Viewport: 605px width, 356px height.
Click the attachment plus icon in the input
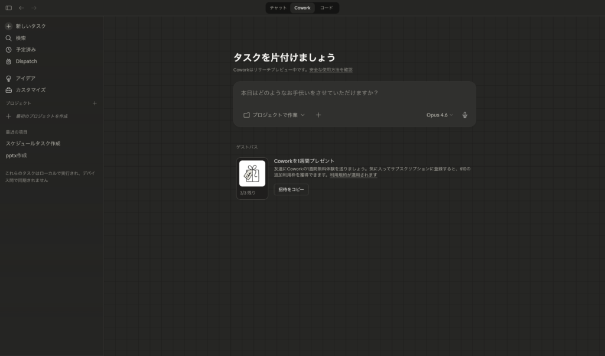point(318,115)
